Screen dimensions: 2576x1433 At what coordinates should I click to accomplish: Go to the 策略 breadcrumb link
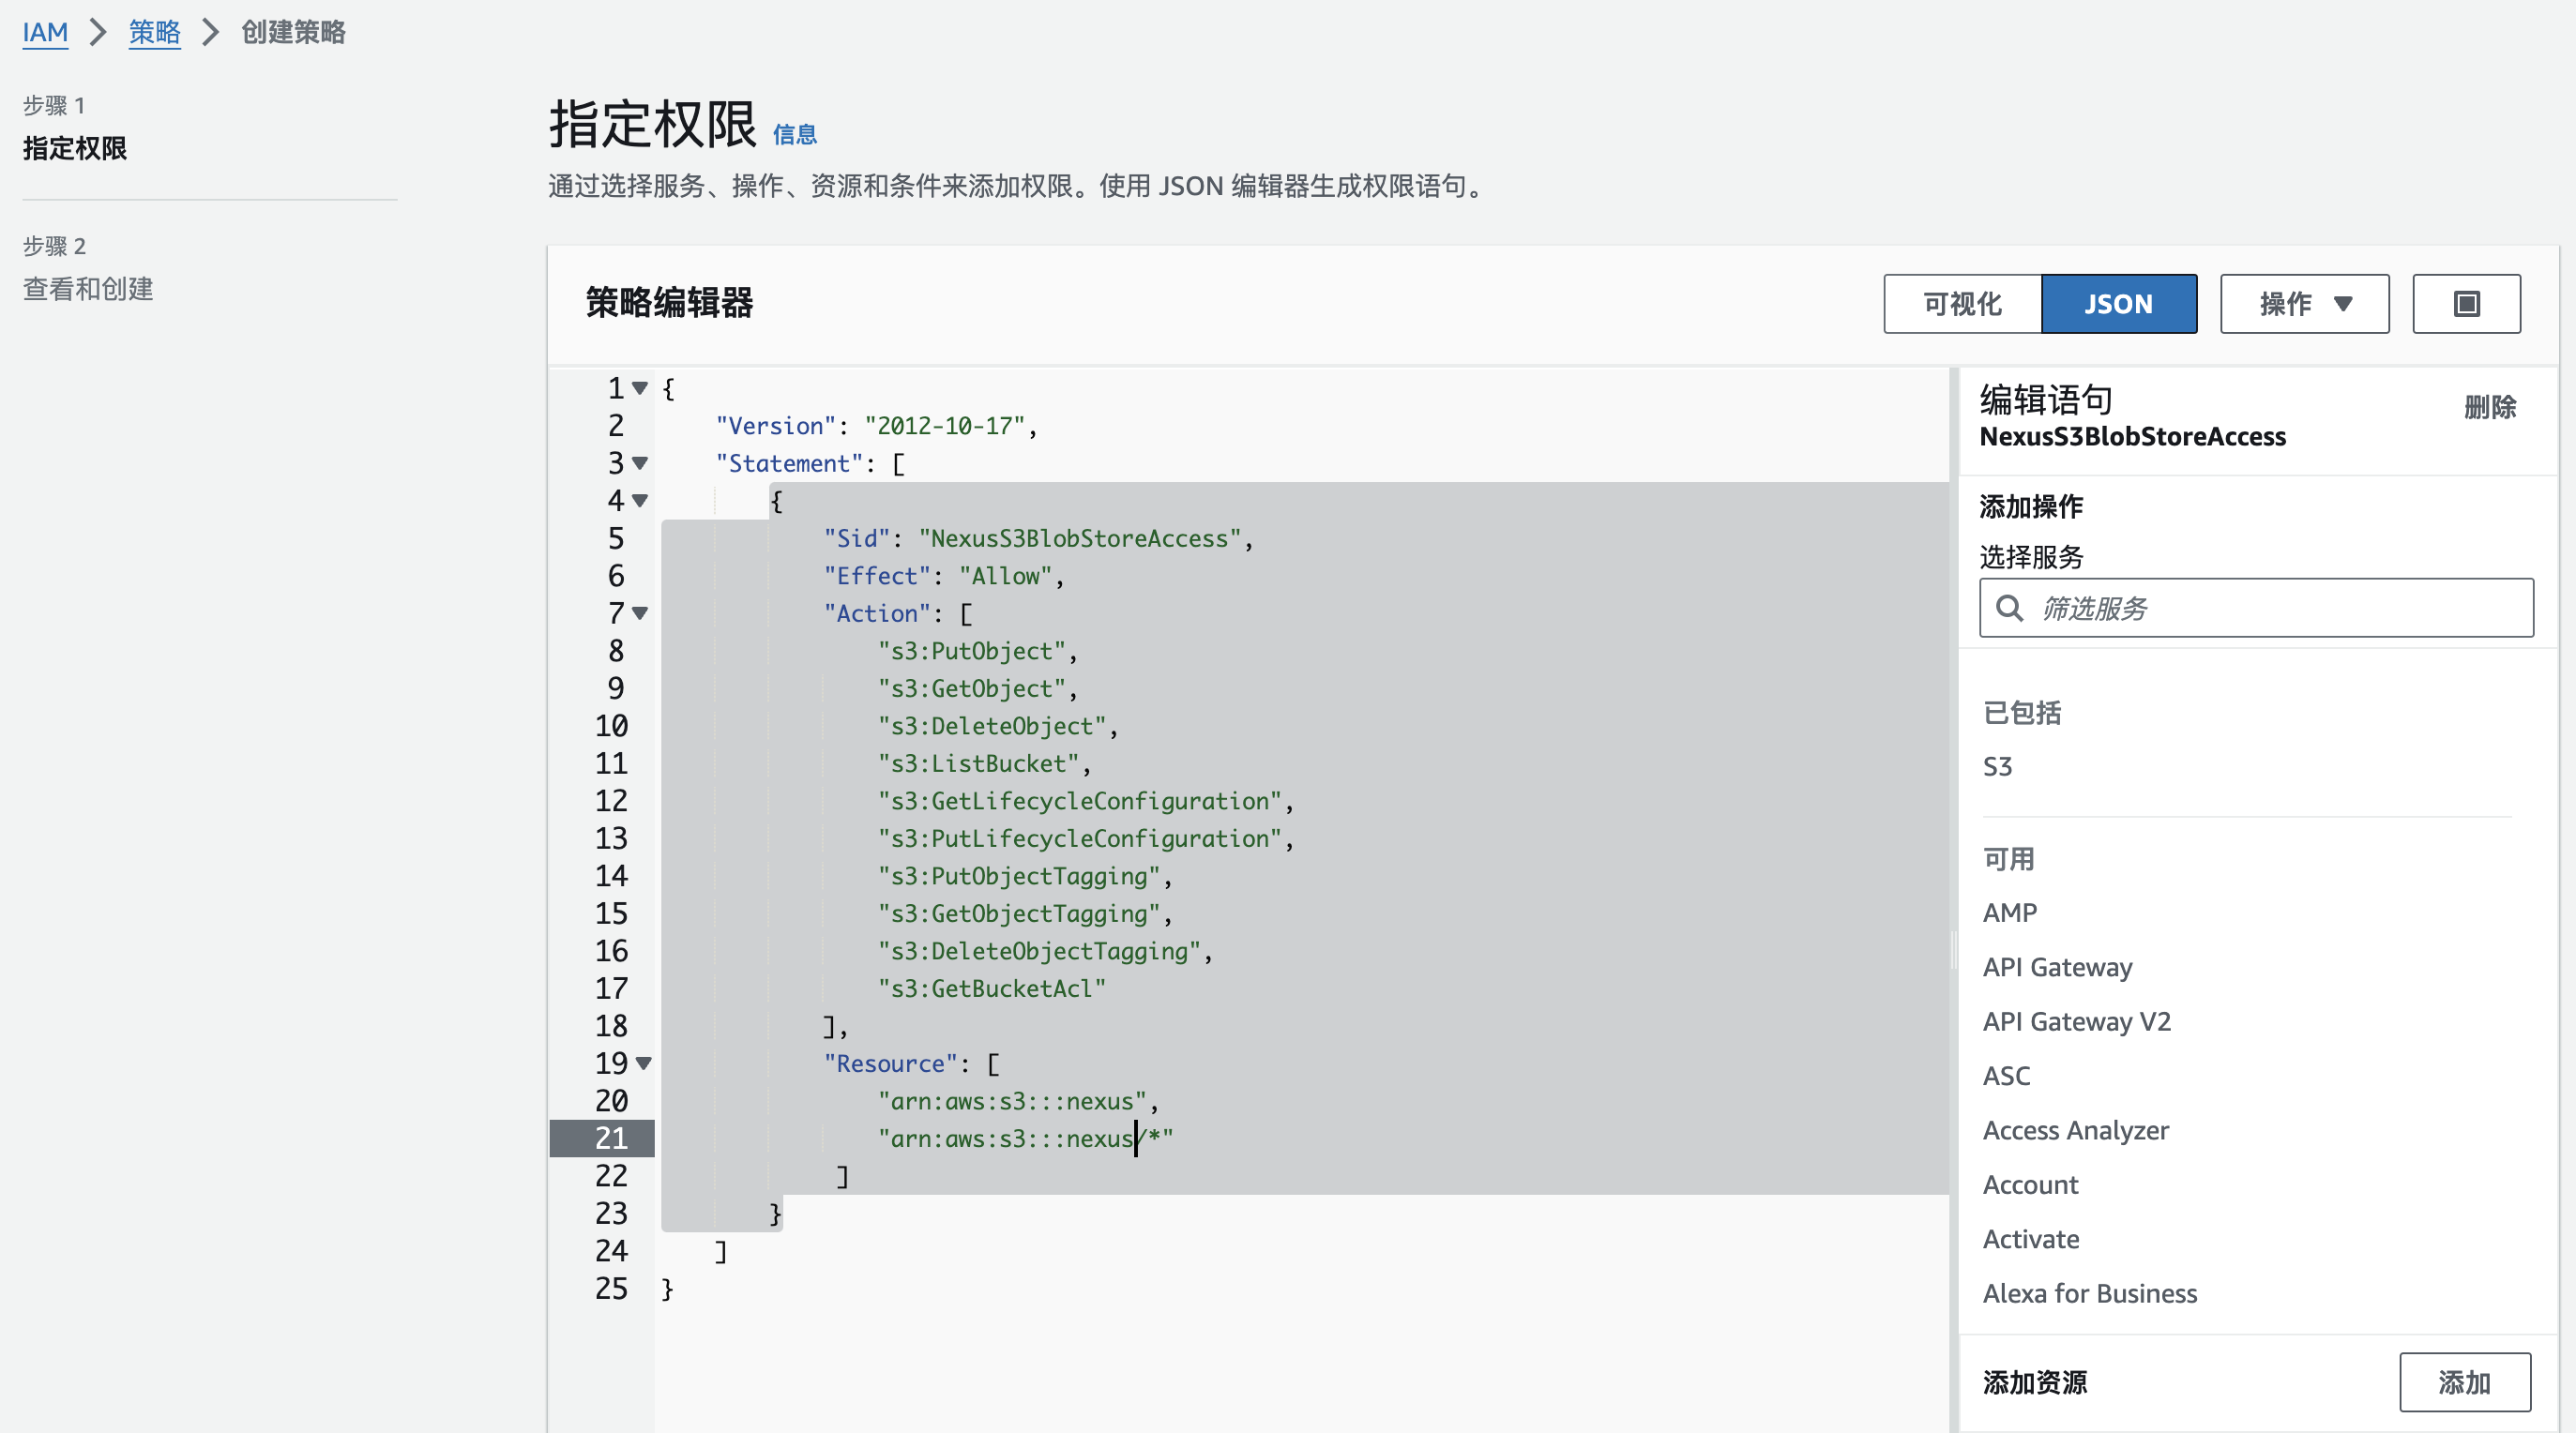click(154, 32)
